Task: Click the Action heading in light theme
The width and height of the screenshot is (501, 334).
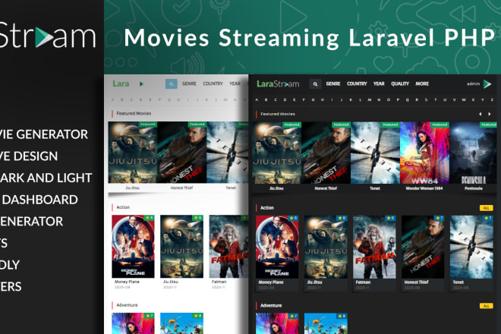Action: (x=123, y=207)
